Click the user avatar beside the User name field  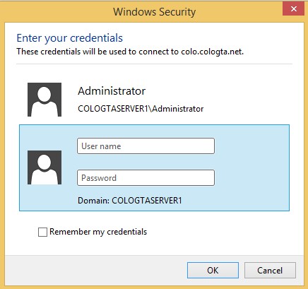coord(45,167)
